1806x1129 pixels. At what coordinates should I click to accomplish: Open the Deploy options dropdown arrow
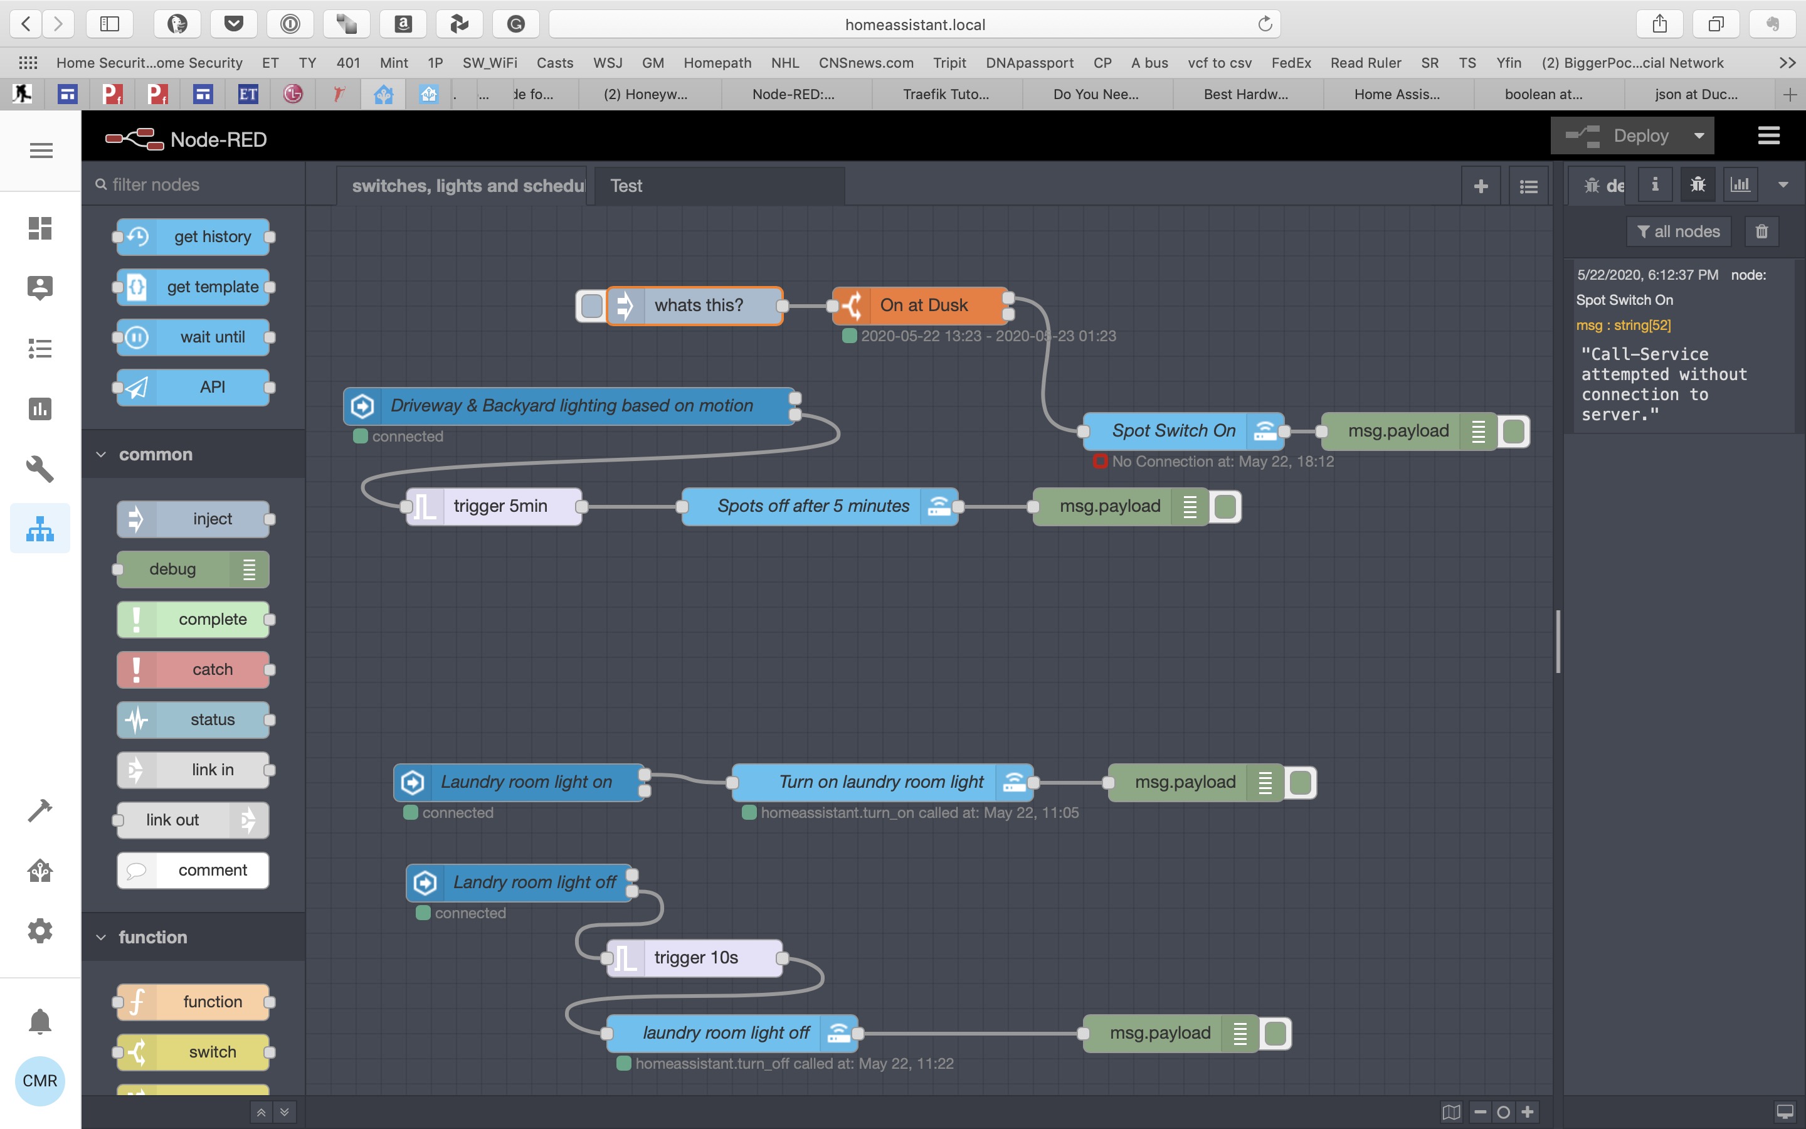(1699, 135)
